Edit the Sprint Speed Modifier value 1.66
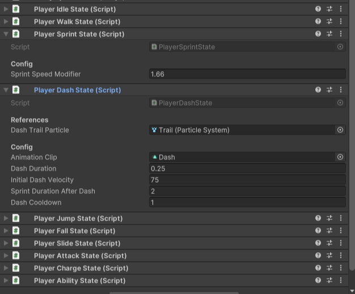The width and height of the screenshot is (355, 294). pos(247,74)
